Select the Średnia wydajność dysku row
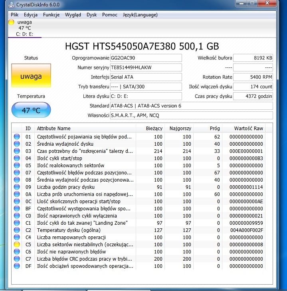 coord(139,144)
